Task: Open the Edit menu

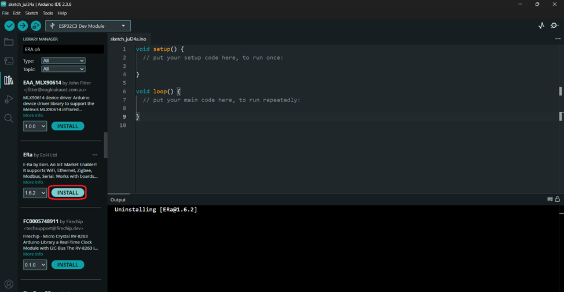Action: 17,13
